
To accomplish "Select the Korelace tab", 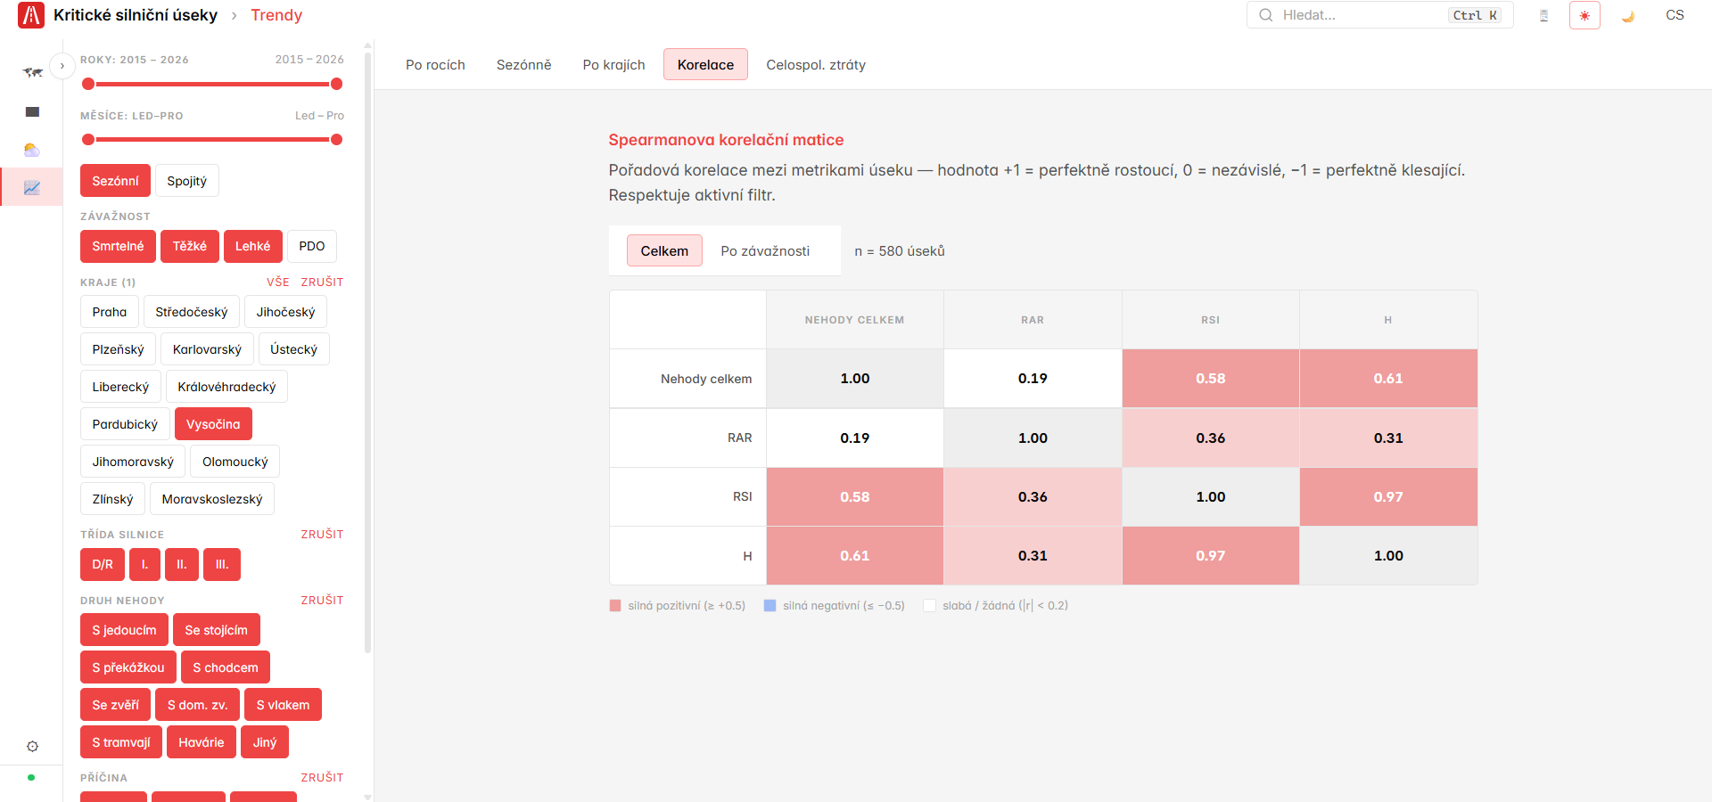I will point(705,64).
